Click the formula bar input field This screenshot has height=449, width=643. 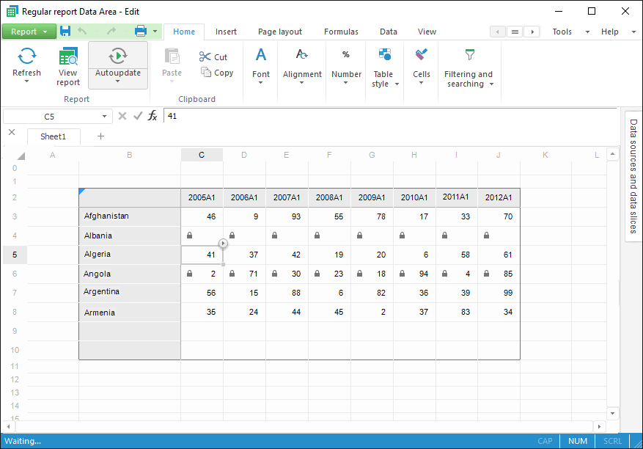click(389, 116)
